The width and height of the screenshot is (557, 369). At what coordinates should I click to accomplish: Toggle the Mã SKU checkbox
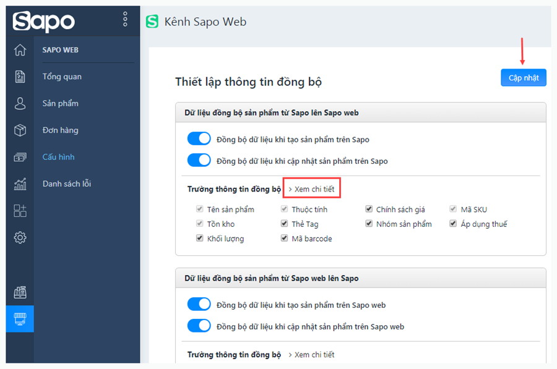click(x=453, y=209)
